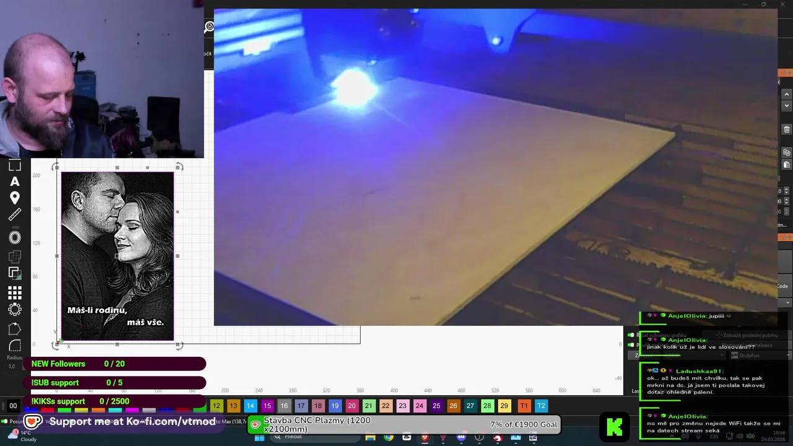Click the taskbar search box
The height and width of the screenshot is (446, 793).
point(314,437)
